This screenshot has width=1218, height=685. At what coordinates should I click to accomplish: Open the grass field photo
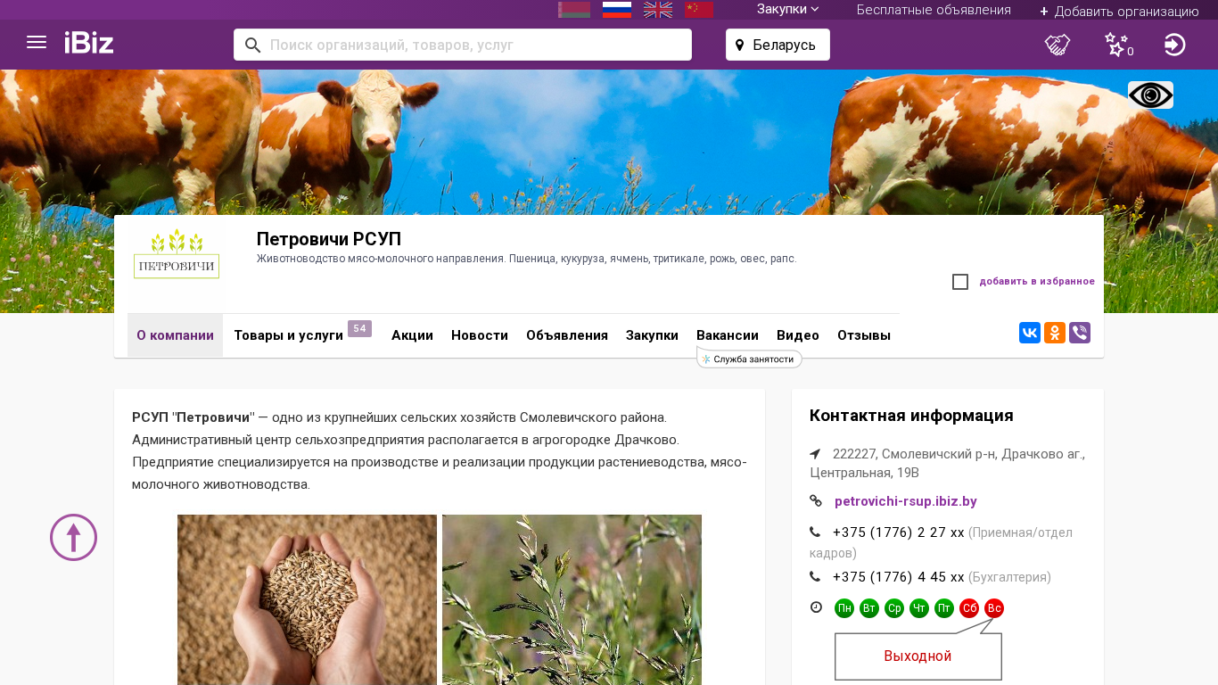pyautogui.click(x=572, y=599)
